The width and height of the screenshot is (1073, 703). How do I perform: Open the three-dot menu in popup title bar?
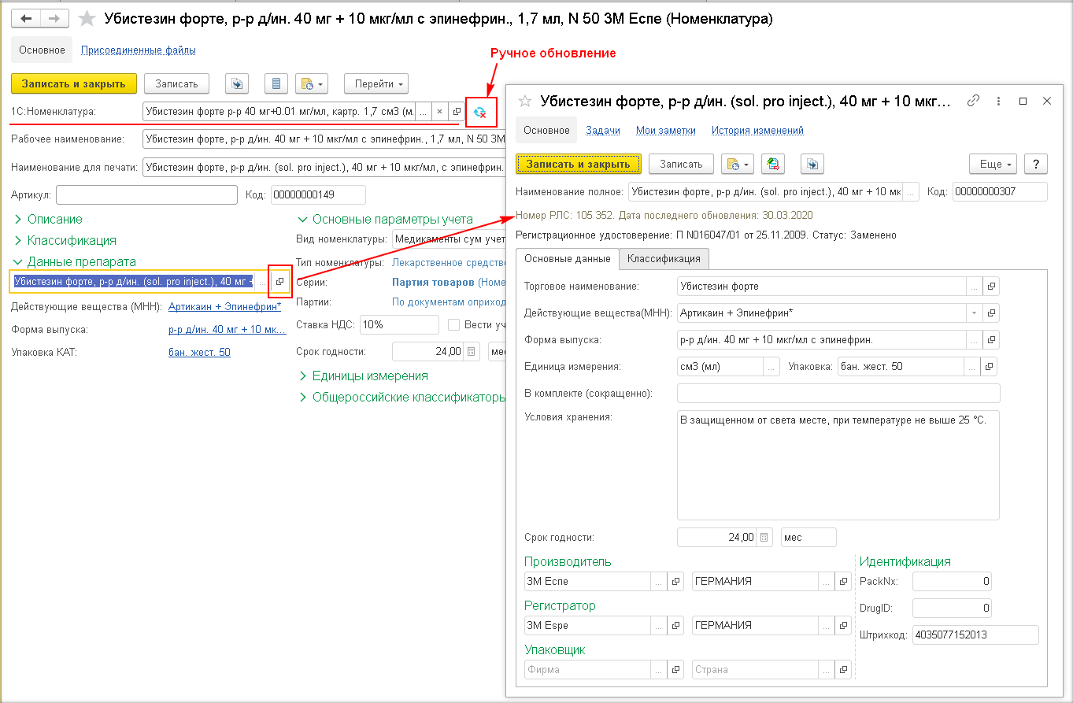coord(998,101)
